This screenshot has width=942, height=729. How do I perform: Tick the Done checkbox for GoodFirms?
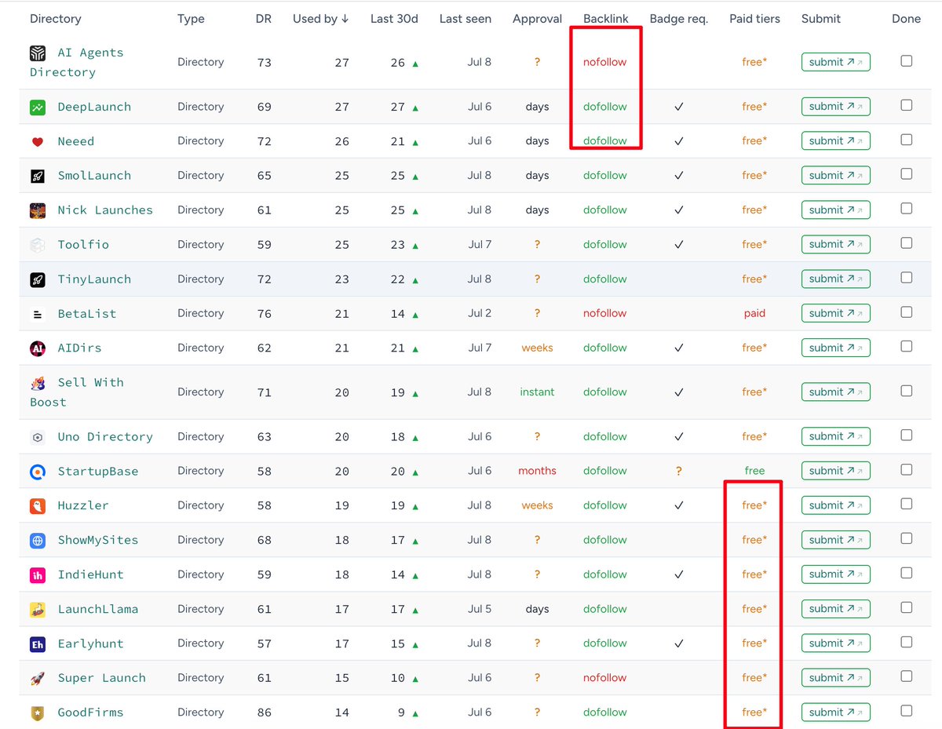coord(907,711)
